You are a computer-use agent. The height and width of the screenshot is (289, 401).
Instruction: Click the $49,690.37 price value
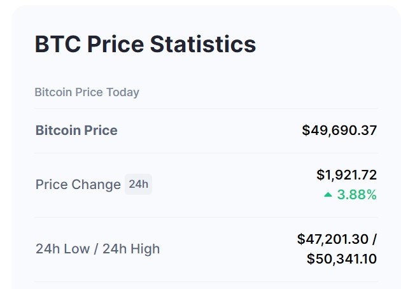[x=339, y=130]
